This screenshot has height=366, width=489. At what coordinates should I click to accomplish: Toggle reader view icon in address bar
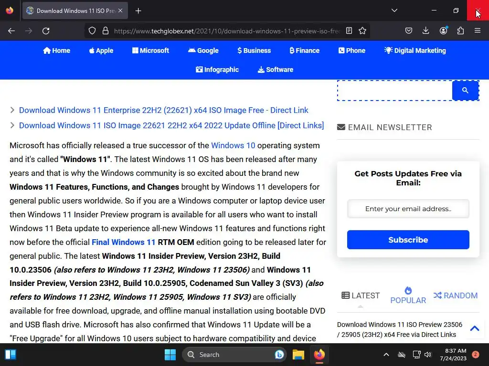pyautogui.click(x=349, y=30)
